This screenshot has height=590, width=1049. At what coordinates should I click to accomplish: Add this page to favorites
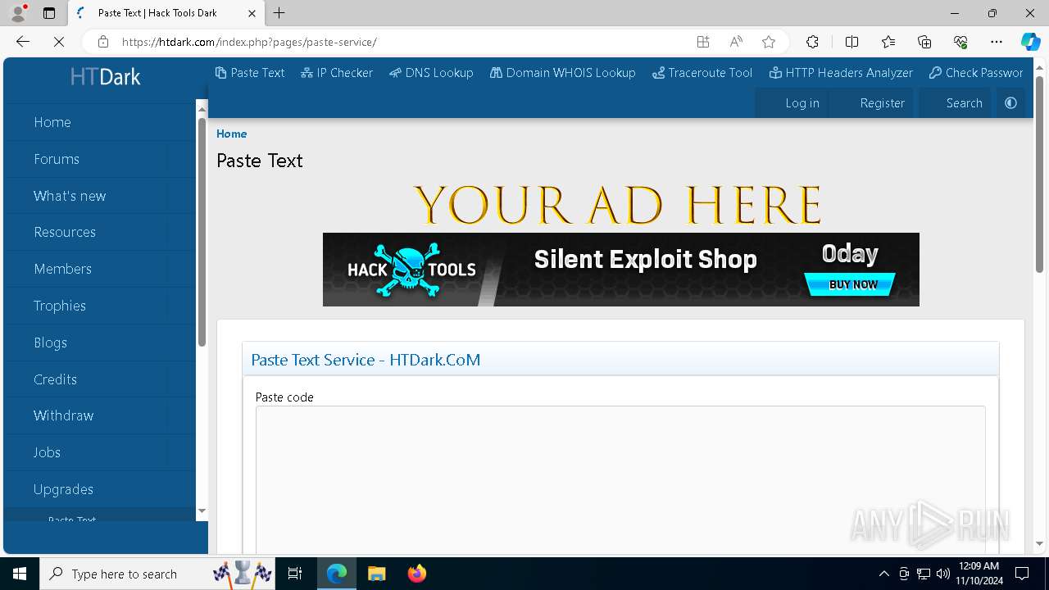pyautogui.click(x=768, y=42)
